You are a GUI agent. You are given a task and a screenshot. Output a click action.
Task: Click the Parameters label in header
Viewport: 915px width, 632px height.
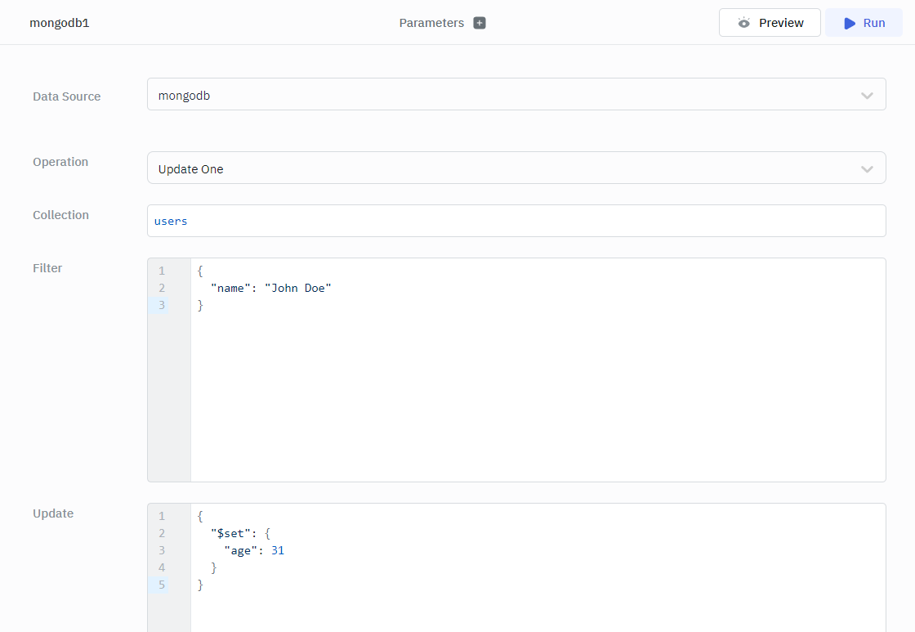tap(431, 23)
